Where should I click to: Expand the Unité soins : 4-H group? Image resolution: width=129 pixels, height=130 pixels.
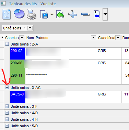(x=7, y=119)
